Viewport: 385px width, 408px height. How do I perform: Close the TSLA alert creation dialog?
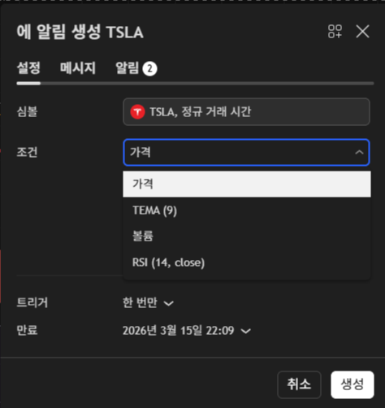(362, 32)
